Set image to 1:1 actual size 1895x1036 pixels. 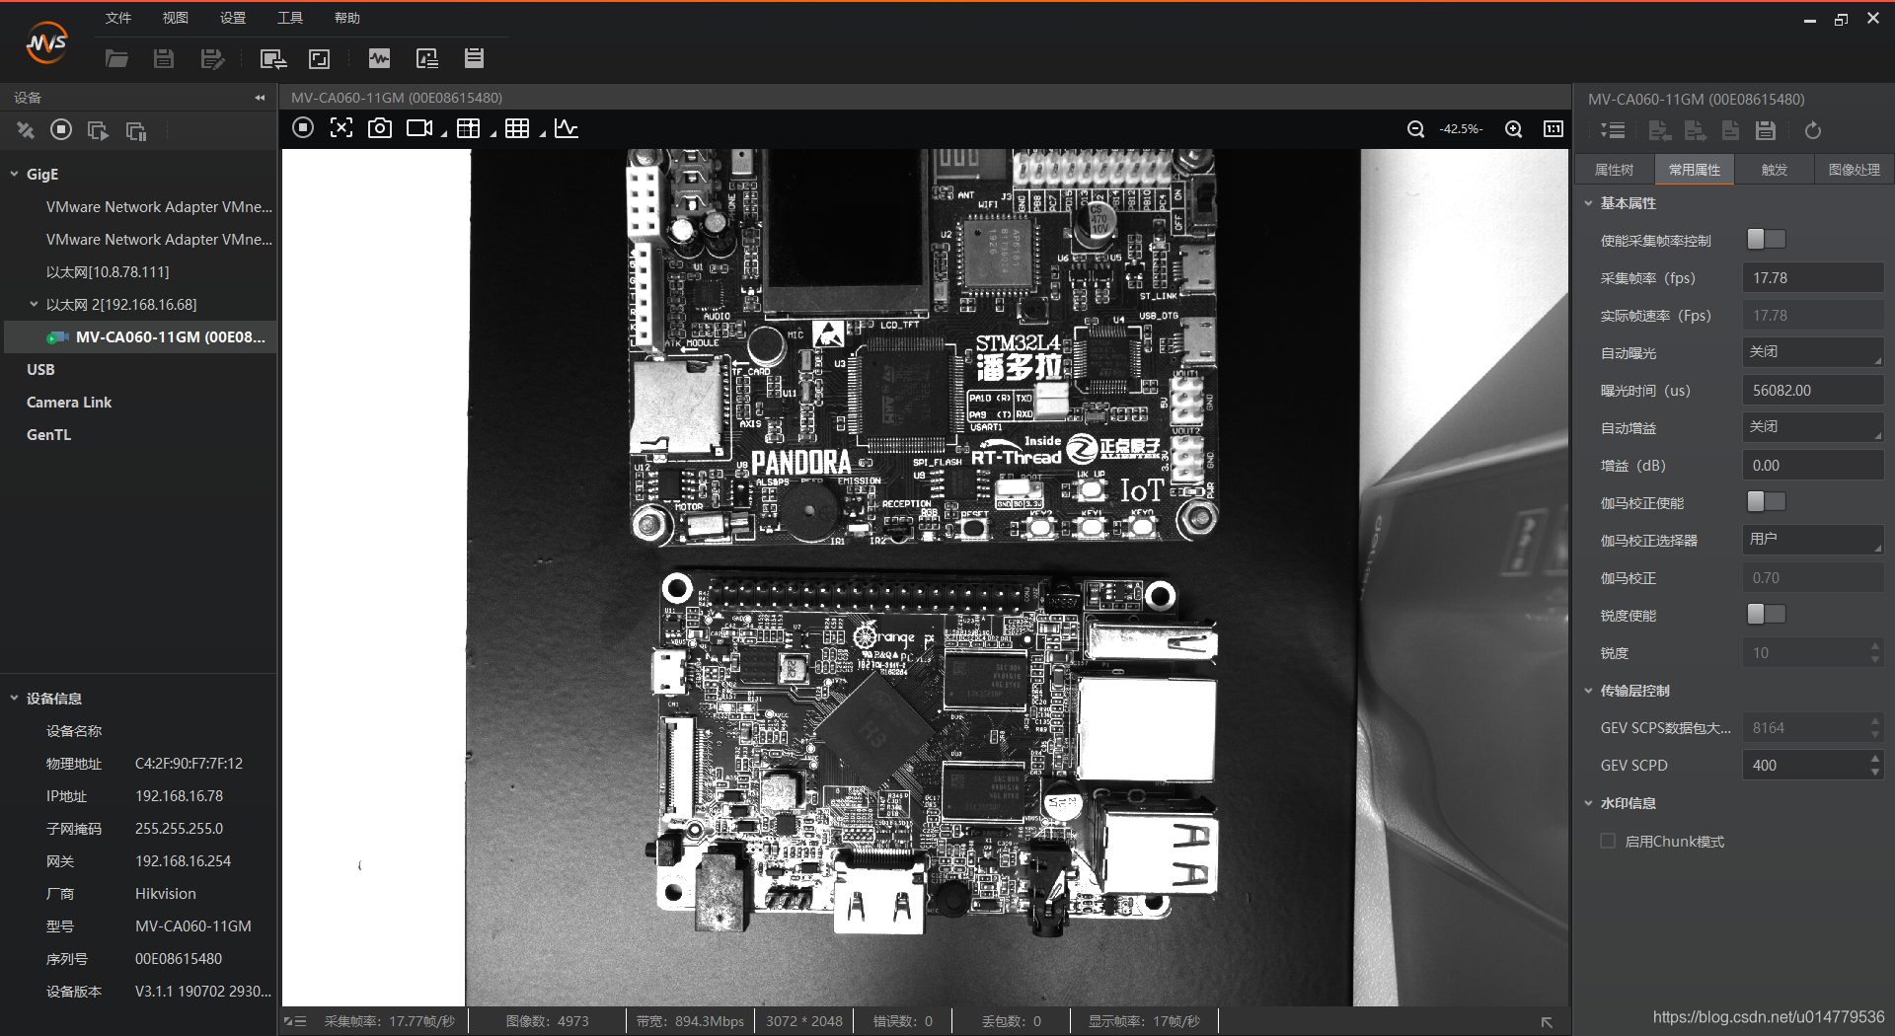(x=1554, y=129)
